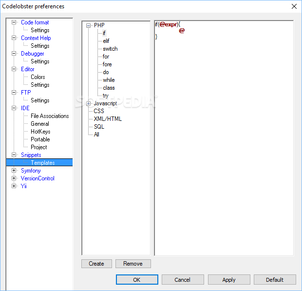Select Settings under Code format
The image size is (302, 291).
(40, 30)
